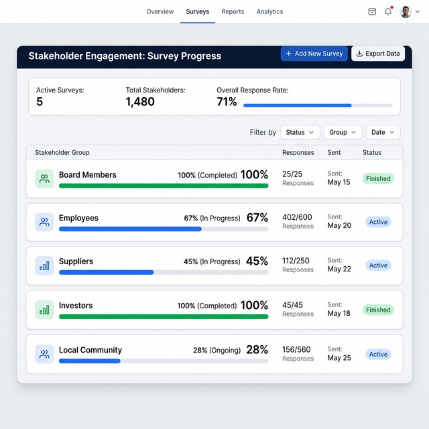Click the user profile avatar
This screenshot has height=429, width=429.
pyautogui.click(x=406, y=12)
